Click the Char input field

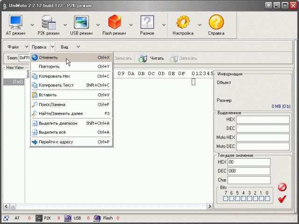click(x=249, y=180)
